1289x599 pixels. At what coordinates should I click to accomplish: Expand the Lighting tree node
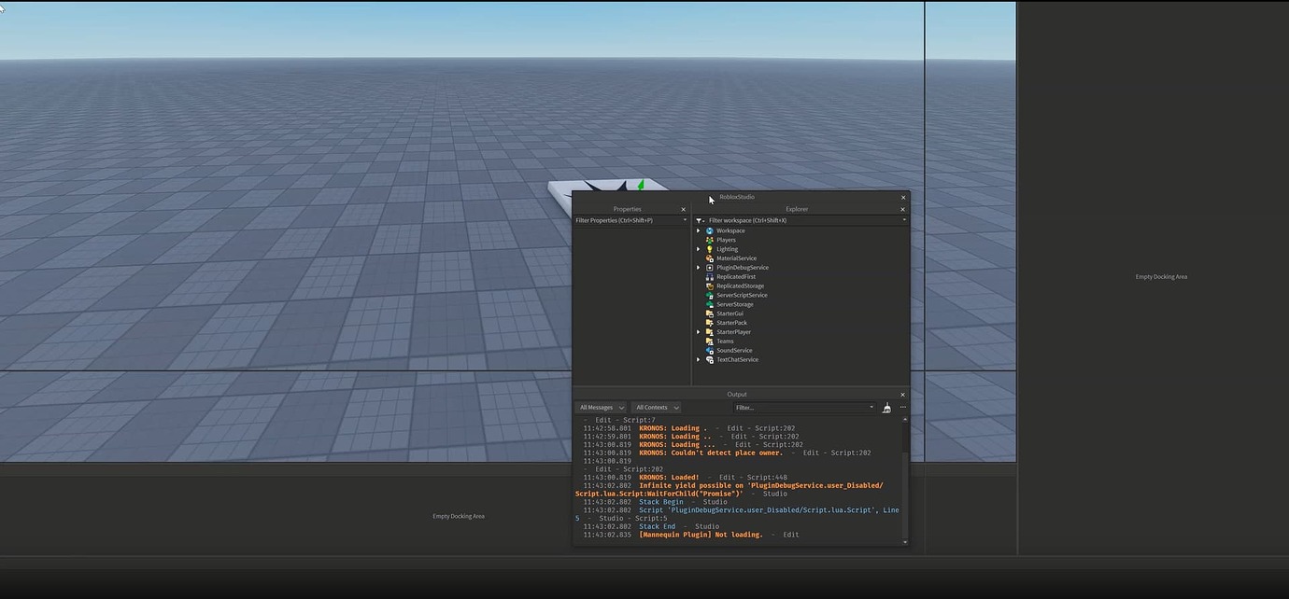[698, 249]
